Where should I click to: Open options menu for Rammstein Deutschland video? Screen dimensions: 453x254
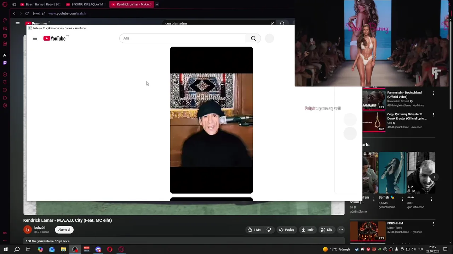tap(434, 93)
